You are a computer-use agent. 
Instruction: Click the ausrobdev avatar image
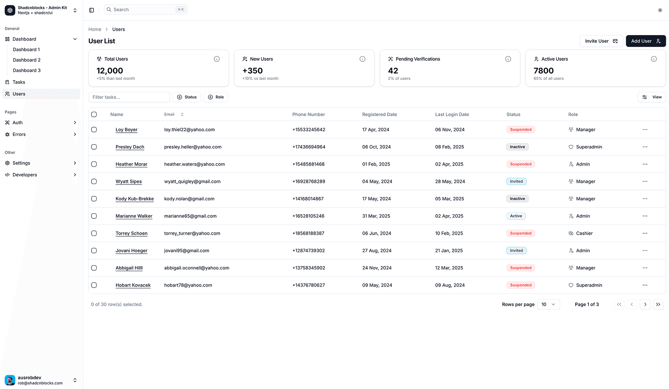click(10, 380)
